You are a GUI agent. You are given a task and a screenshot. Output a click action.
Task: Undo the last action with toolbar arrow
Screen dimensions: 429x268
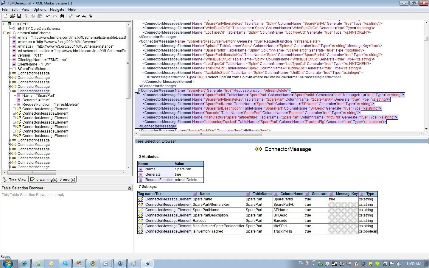tap(48, 16)
